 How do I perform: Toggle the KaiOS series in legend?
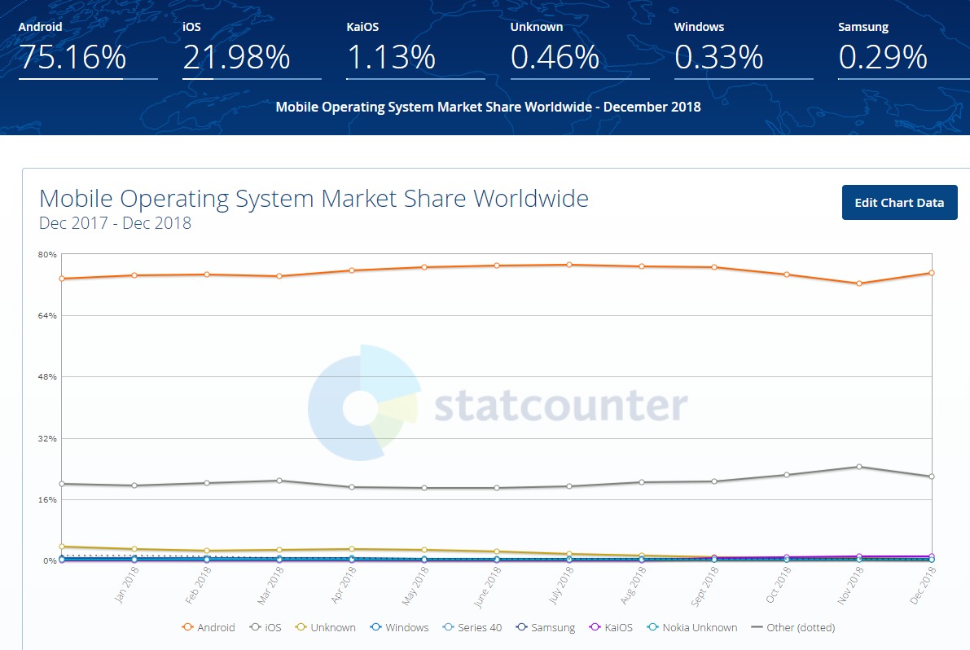coord(611,627)
